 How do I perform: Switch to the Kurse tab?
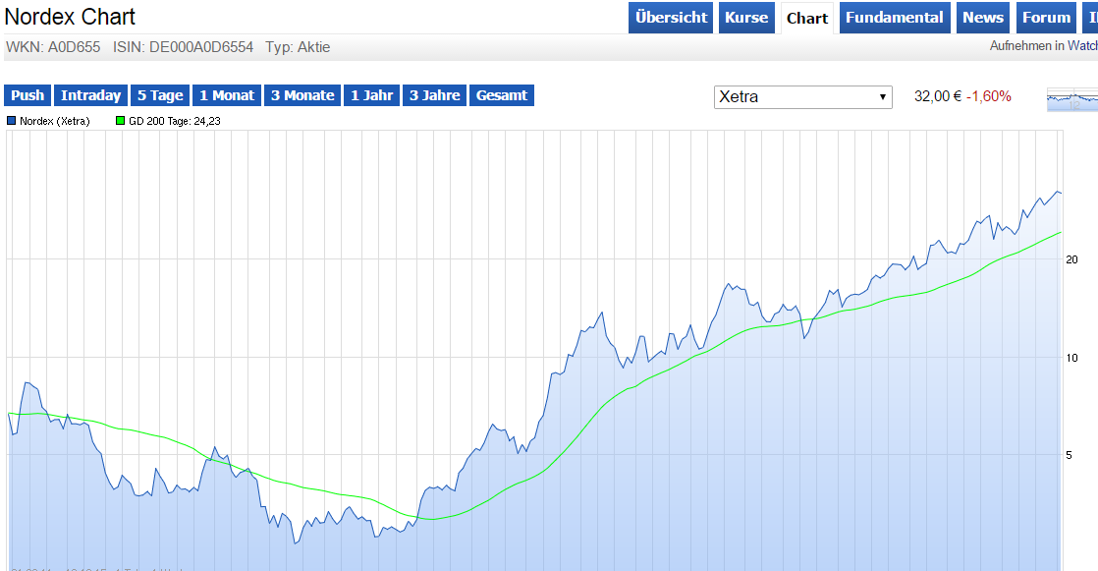746,18
